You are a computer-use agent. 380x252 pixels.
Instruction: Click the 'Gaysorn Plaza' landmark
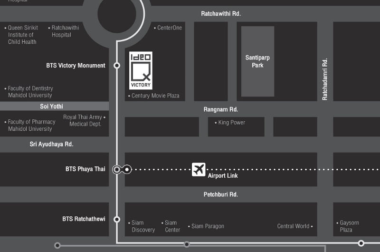pos(348,226)
